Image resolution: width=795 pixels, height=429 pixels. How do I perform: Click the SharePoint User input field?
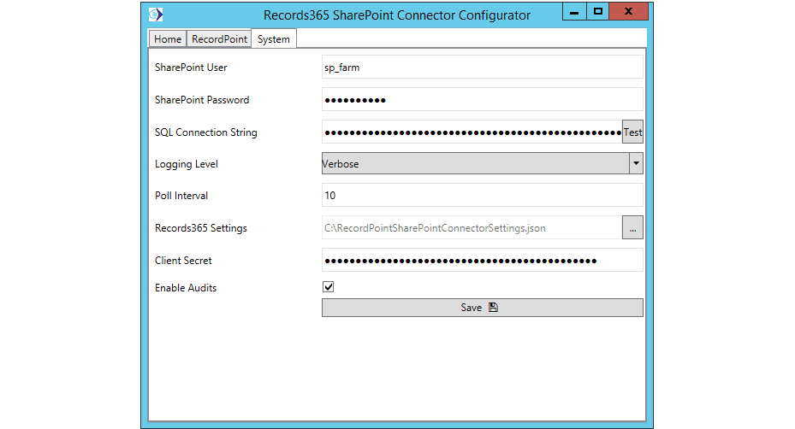pos(482,68)
